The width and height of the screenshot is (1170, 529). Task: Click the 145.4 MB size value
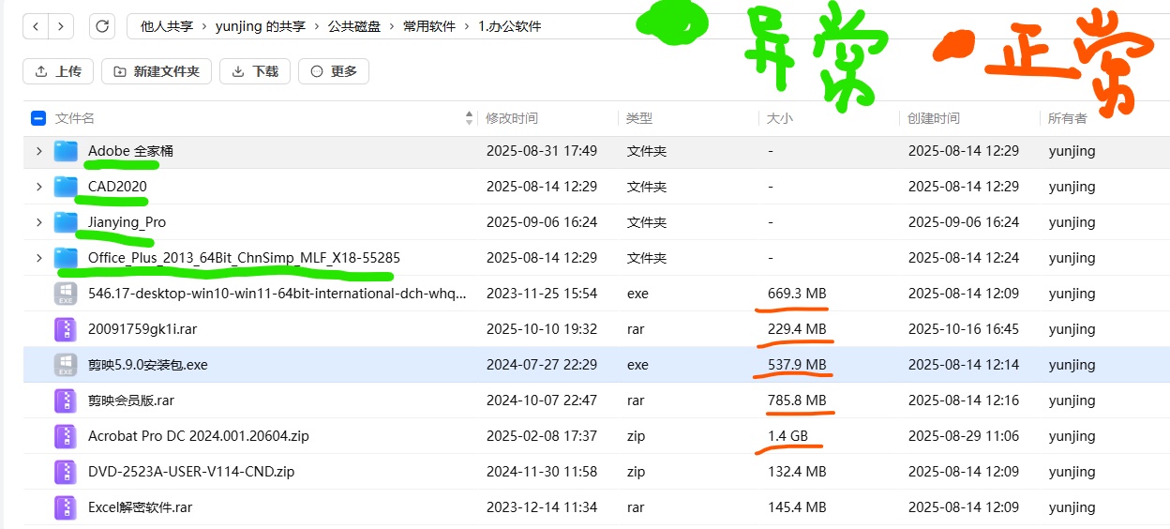pos(797,507)
